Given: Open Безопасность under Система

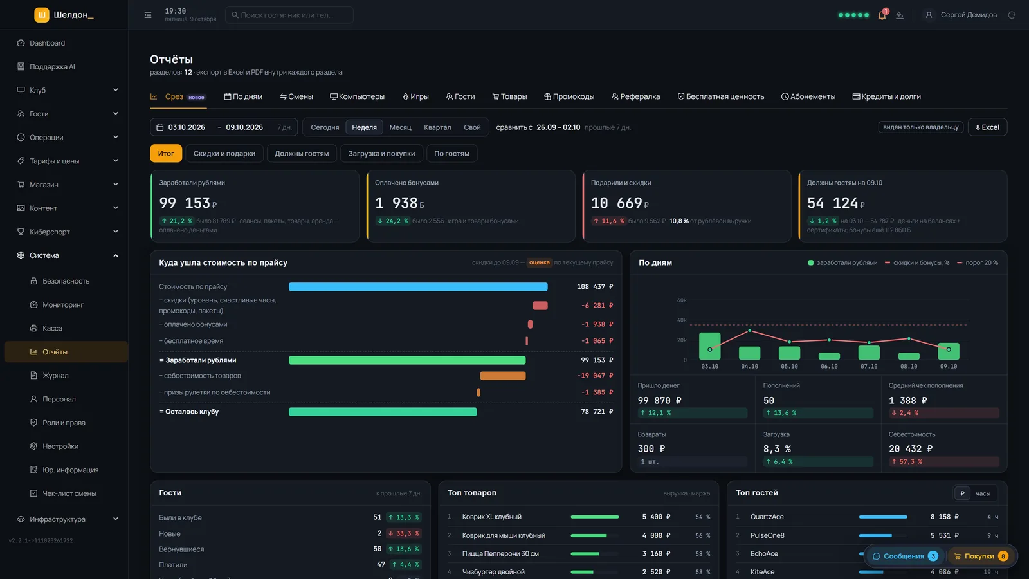Looking at the screenshot, I should tap(64, 281).
